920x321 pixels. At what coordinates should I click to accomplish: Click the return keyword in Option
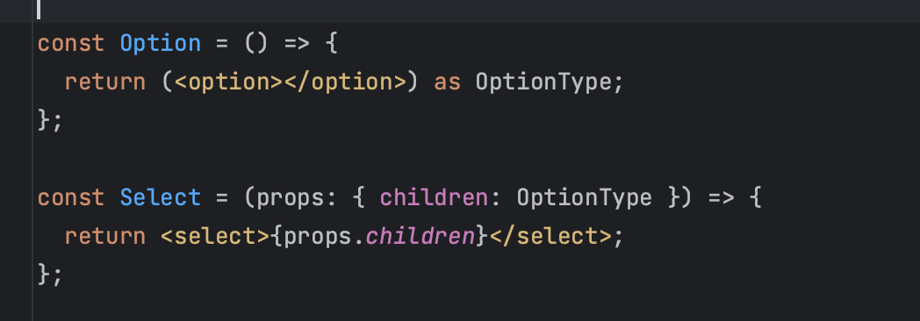[105, 82]
